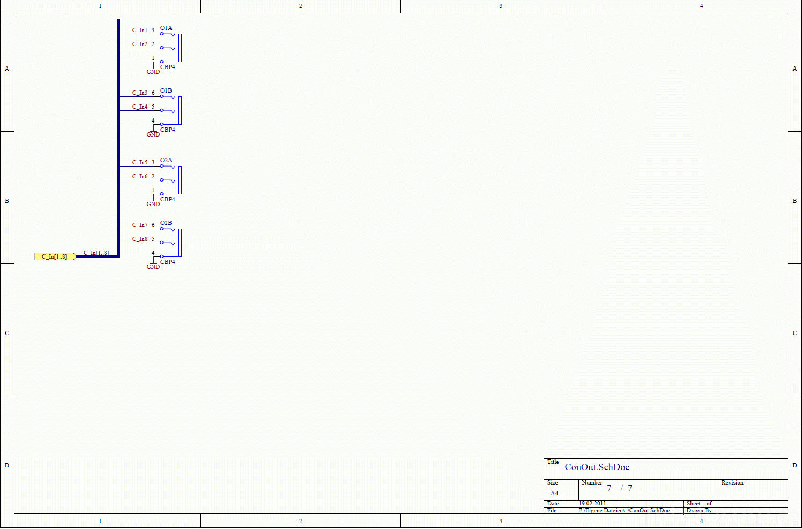Select the sheet number 7 / 7 field
Image resolution: width=802 pixels, height=529 pixels.
click(x=619, y=488)
